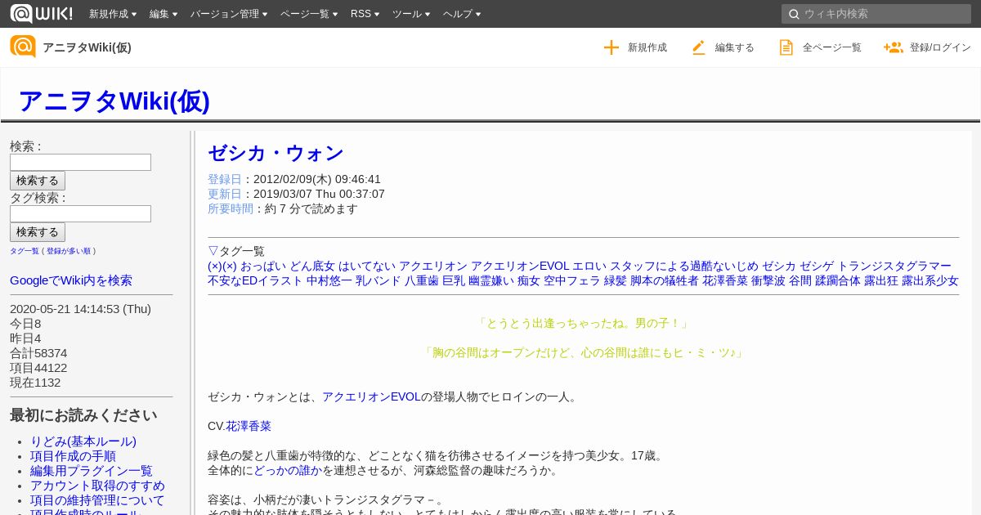Open 花澤香菜 link after CV.

[x=249, y=426]
